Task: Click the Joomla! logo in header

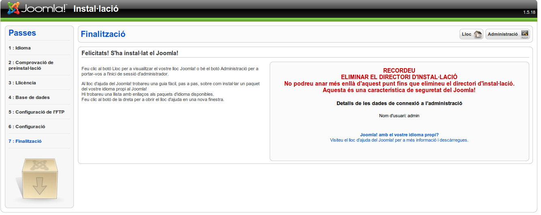Action: pyautogui.click(x=37, y=8)
